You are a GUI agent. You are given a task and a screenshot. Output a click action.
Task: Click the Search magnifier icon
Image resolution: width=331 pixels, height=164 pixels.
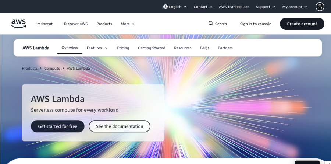(210, 23)
